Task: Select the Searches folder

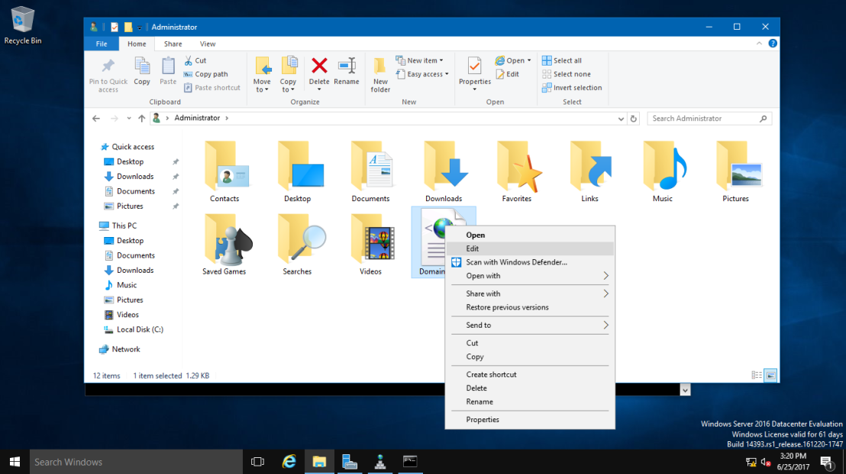Action: [x=297, y=244]
